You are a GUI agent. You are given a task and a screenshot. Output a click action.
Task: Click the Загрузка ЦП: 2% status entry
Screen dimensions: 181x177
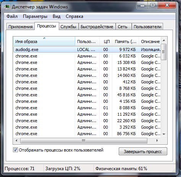(63, 169)
